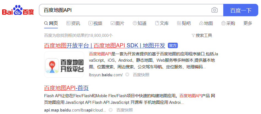Image resolution: width=261 pixels, height=114 pixels.
Task: Open image search camera icon
Action: [214, 10]
